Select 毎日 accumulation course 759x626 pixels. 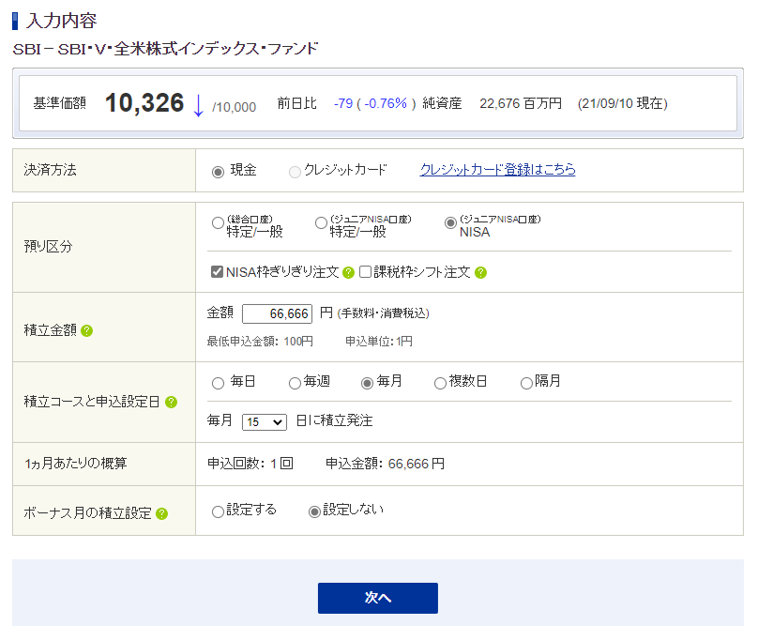(218, 384)
